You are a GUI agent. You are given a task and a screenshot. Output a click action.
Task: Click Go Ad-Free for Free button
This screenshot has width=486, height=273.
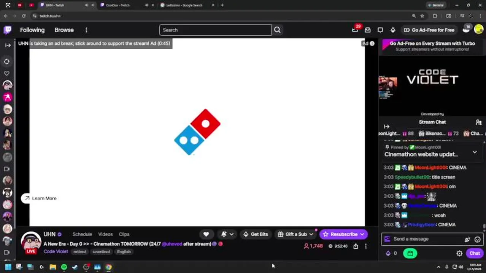tap(429, 30)
